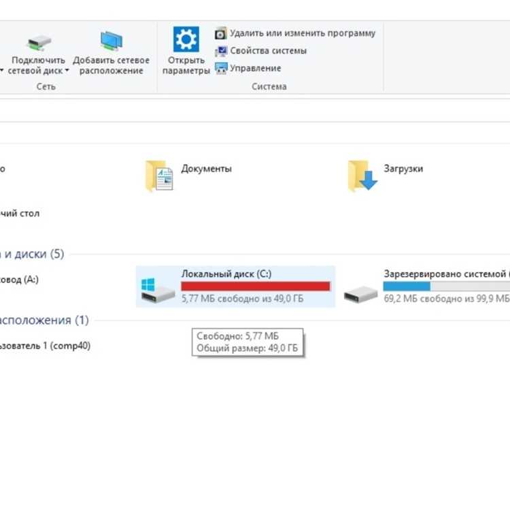Click the 'Зарезервировано системой' drive label
Viewport: 510px width, 524px height.
[445, 274]
